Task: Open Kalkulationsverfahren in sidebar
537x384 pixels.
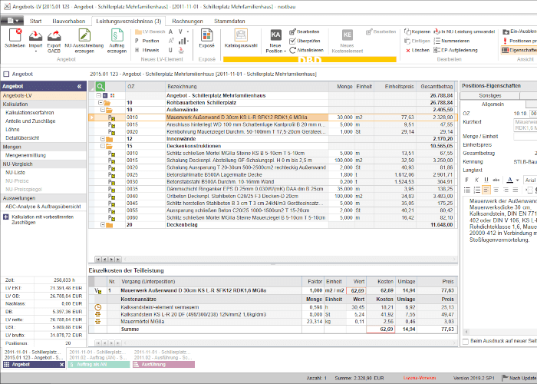Action: [x=30, y=112]
